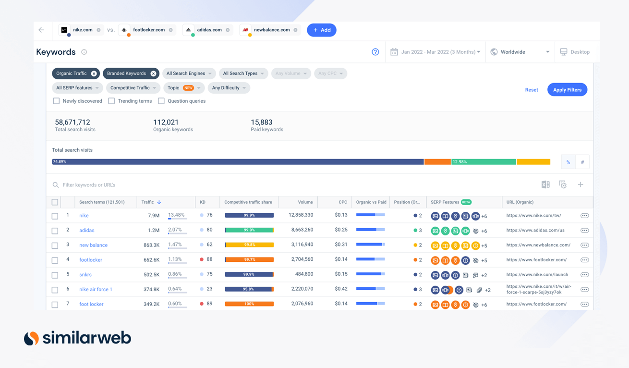Image resolution: width=629 pixels, height=368 pixels.
Task: Open more options for foot locker row
Action: coord(584,304)
